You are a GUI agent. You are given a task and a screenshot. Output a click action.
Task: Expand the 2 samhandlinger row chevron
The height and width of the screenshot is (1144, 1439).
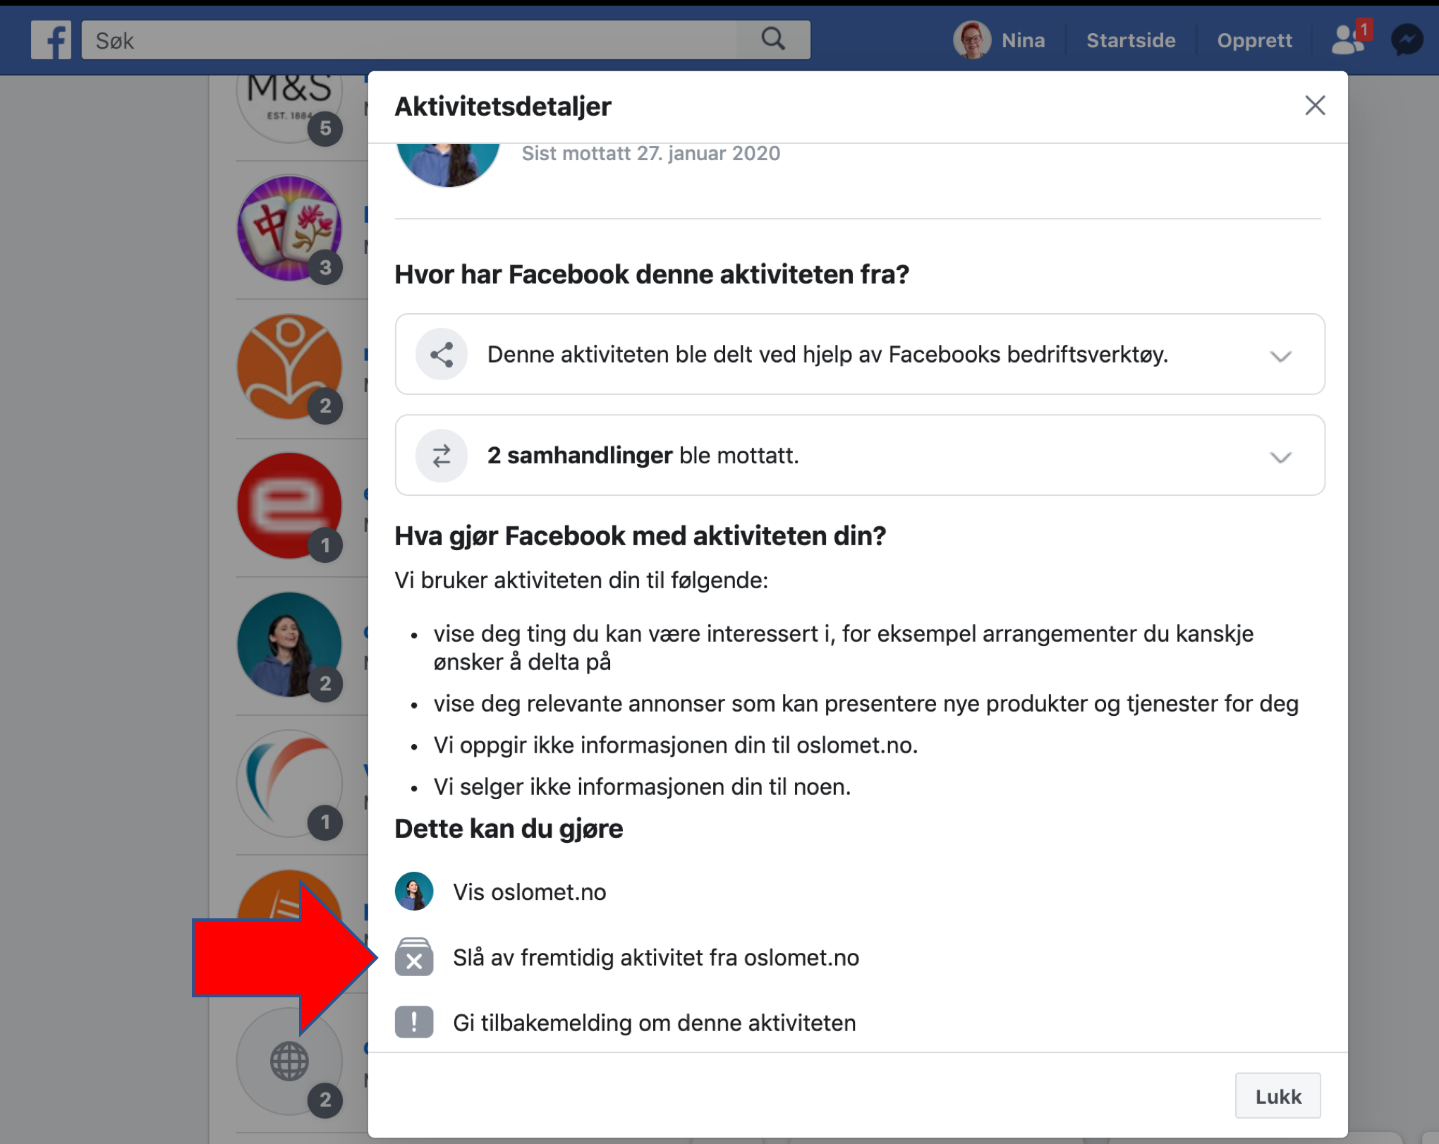(1280, 457)
